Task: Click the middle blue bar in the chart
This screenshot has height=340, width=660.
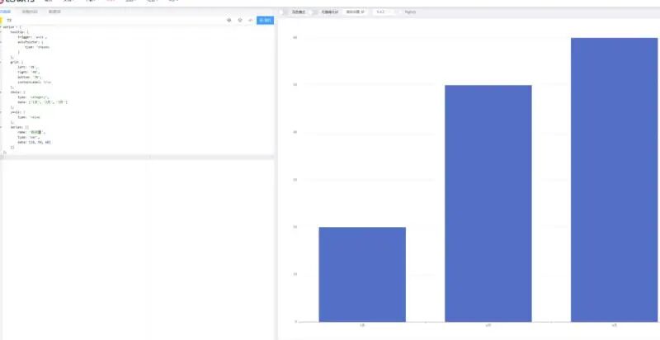Action: point(488,204)
